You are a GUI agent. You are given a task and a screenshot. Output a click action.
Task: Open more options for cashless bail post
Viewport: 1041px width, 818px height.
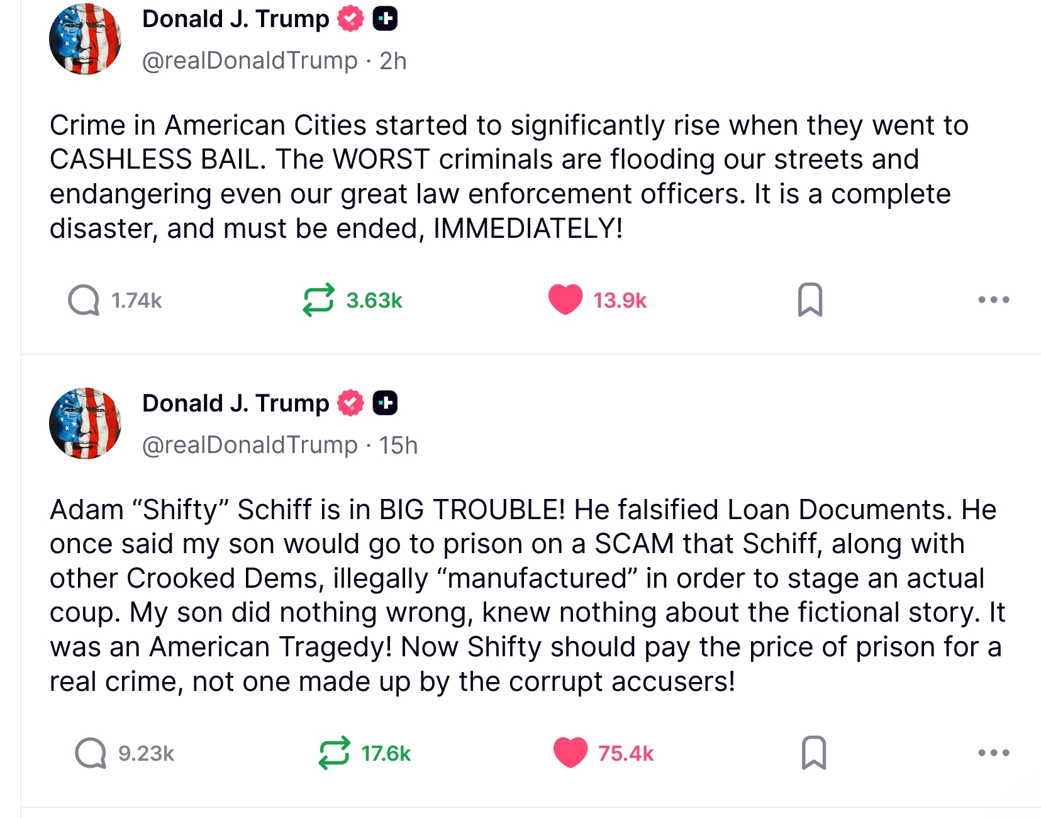tap(993, 300)
